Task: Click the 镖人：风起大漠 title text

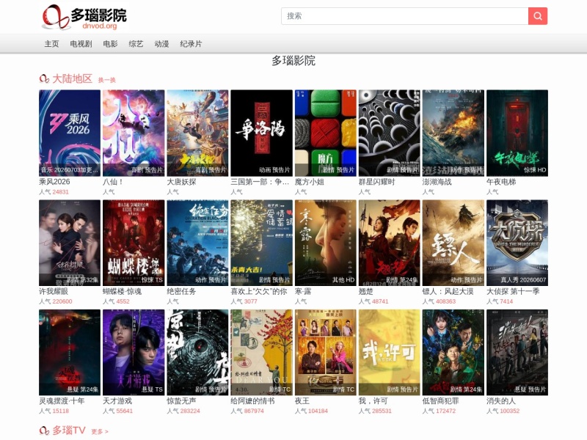Action: [x=448, y=291]
